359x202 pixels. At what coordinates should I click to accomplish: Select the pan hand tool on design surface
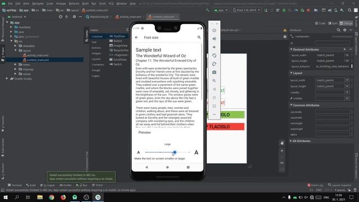pyautogui.click(x=282, y=143)
